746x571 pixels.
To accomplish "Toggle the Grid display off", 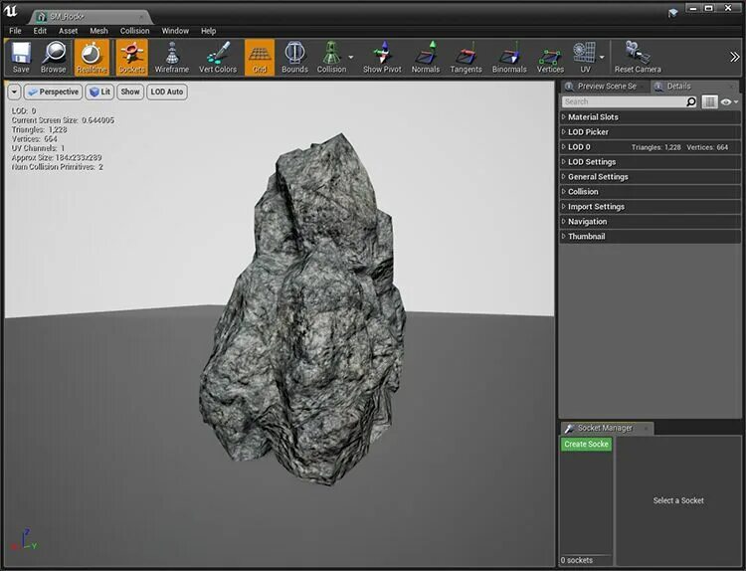I will point(259,56).
